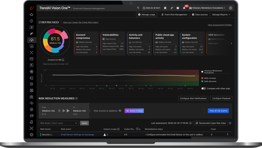Click the sparkle assistant icon in header
The width and height of the screenshot is (262, 148).
(172, 8)
